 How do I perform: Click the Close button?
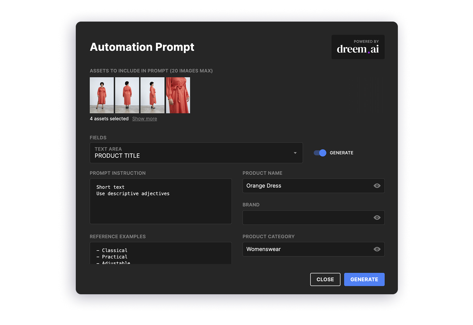tap(325, 280)
